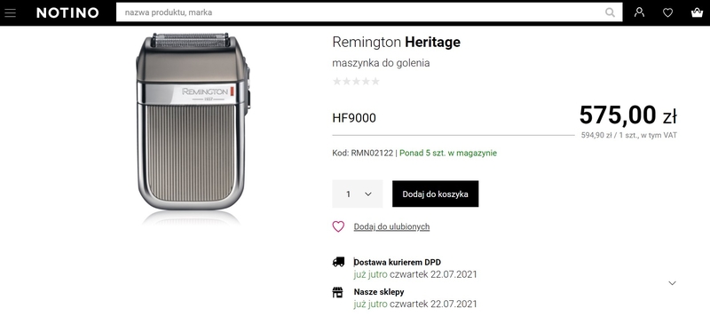Click the star rating row
Image resolution: width=710 pixels, height=324 pixels.
[x=356, y=82]
